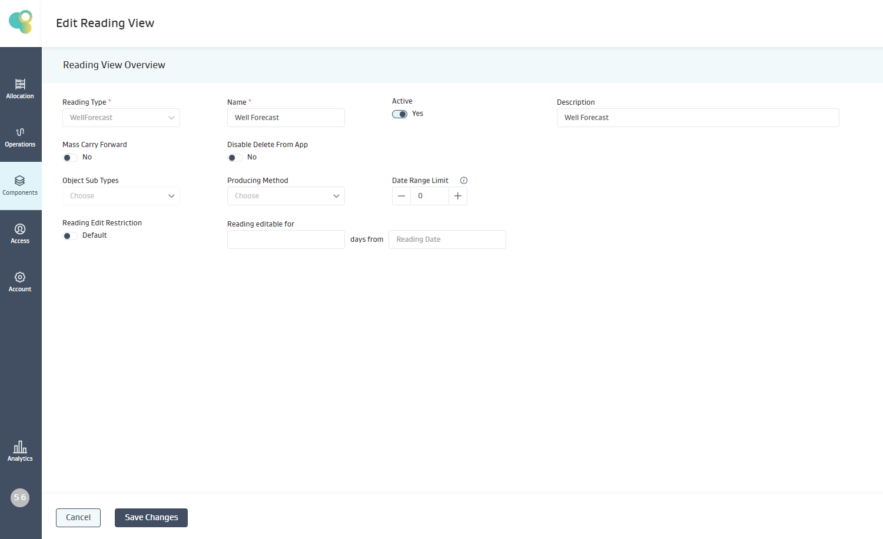Expand the Producing Method dropdown
This screenshot has height=539, width=883.
286,196
